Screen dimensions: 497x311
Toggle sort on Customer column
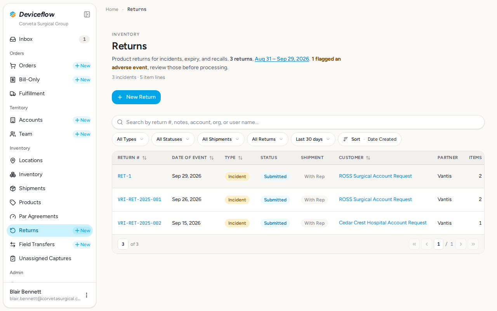368,158
